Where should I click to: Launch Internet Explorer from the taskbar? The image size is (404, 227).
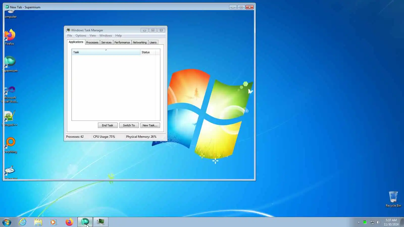(23, 222)
